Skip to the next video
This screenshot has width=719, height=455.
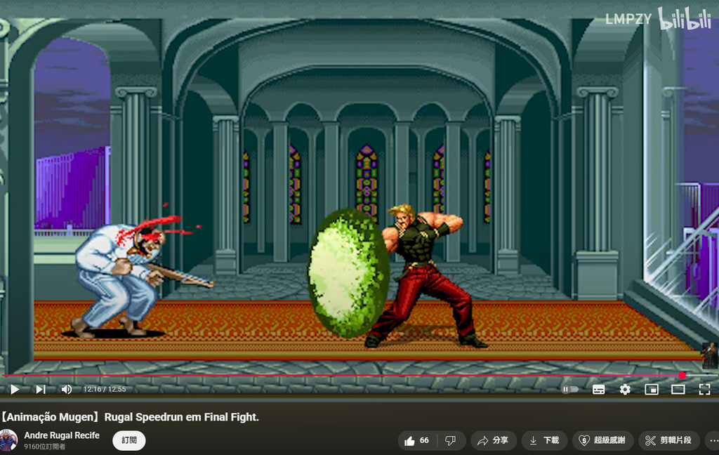tap(41, 390)
